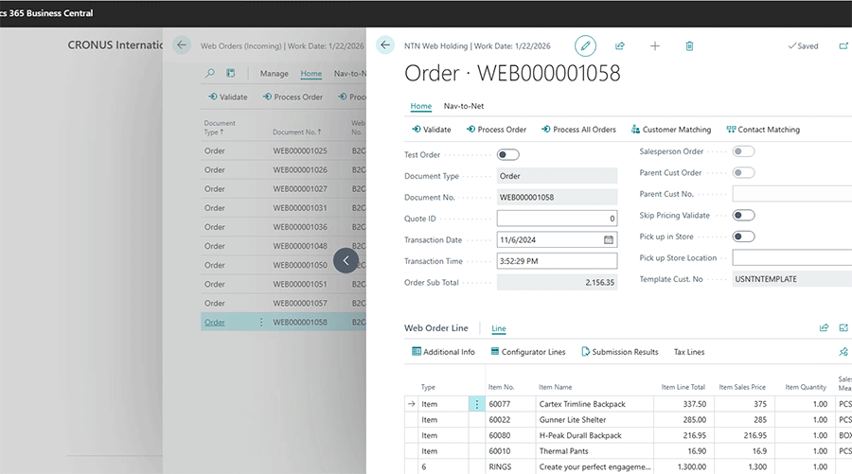Click the list view icon beside the search icon

click(230, 73)
